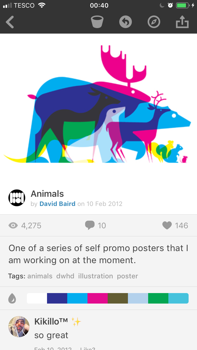View Kikillo's commenter avatar
This screenshot has width=197, height=350.
(19, 327)
